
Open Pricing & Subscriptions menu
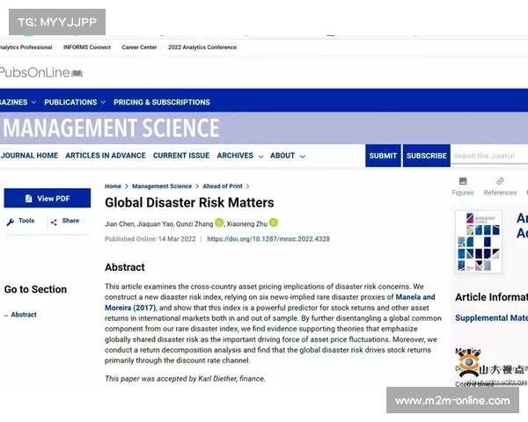pos(162,102)
